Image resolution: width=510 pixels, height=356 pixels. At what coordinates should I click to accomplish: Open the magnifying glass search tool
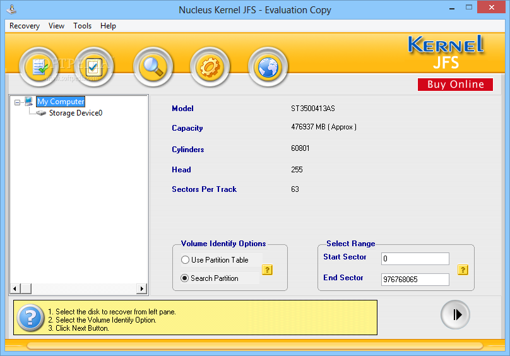[x=153, y=67]
